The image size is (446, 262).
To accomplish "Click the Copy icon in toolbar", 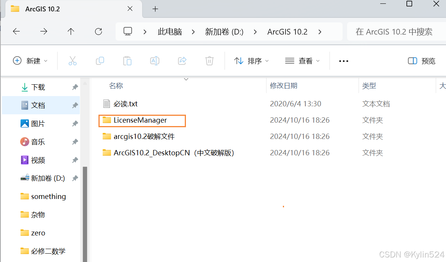I will (100, 61).
